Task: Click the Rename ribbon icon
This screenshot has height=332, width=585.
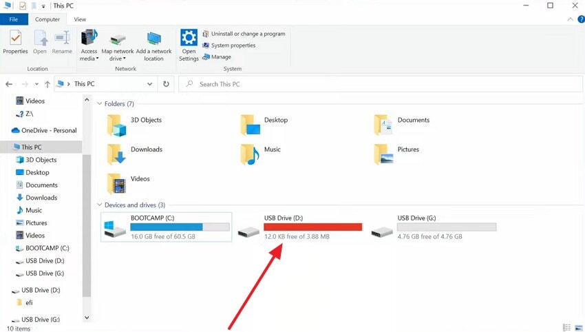Action: (62, 42)
